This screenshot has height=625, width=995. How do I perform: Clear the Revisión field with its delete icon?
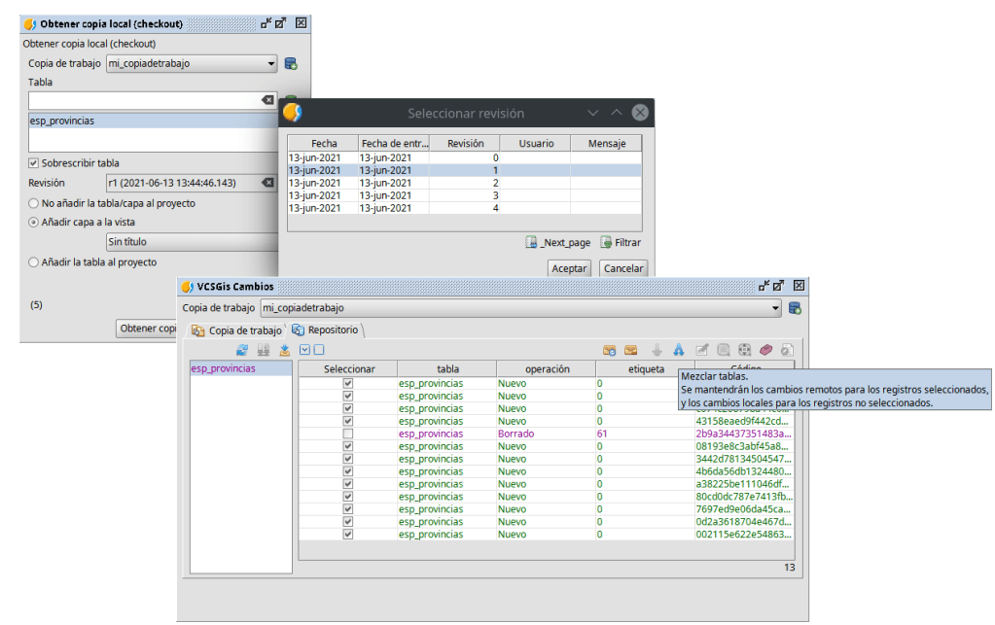(267, 183)
